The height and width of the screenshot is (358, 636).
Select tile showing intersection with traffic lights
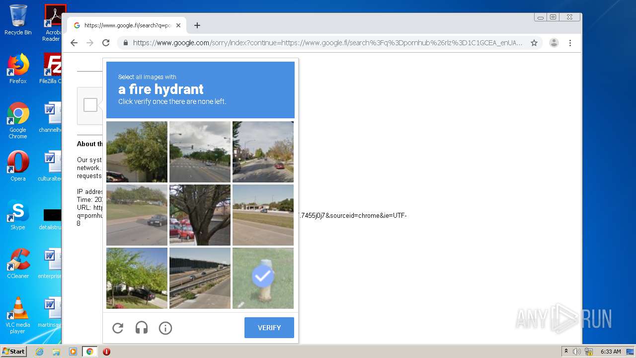pos(200,152)
